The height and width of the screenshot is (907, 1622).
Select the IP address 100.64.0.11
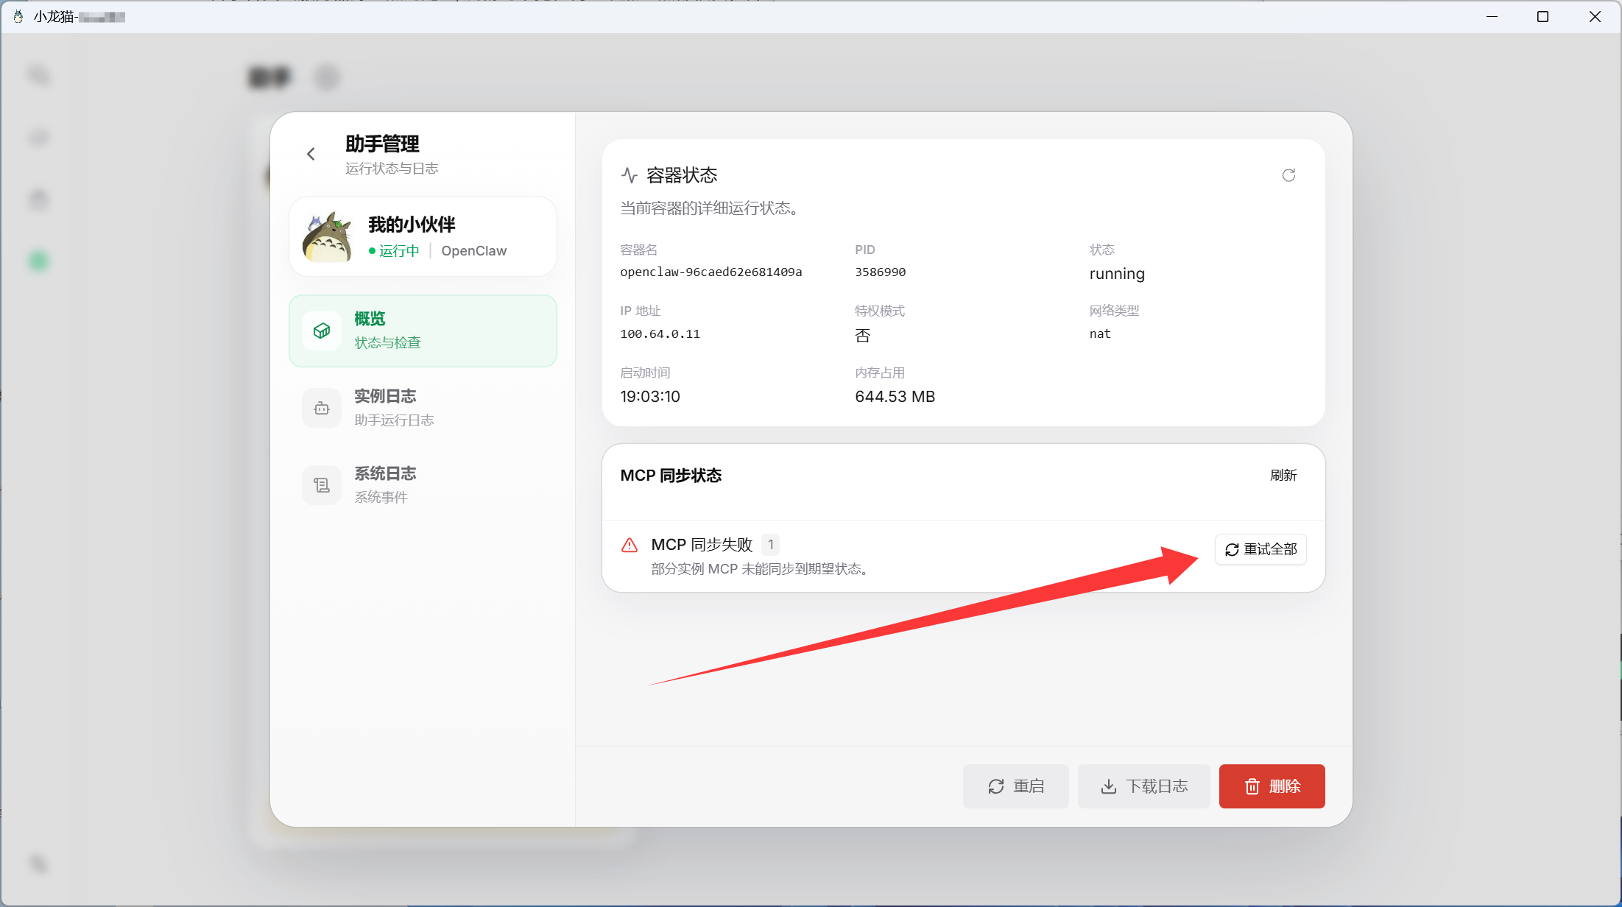[x=660, y=334]
